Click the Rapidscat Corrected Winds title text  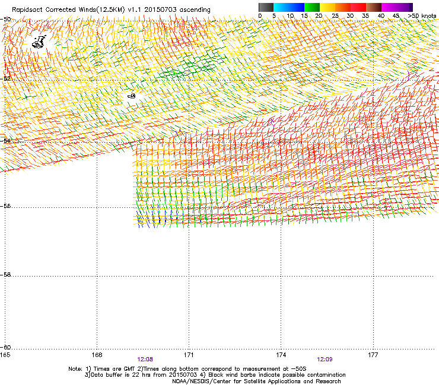(x=111, y=10)
